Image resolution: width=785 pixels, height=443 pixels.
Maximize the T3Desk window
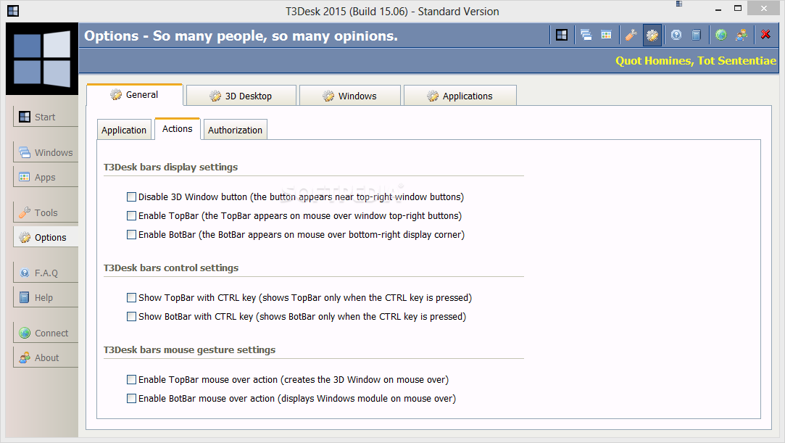pyautogui.click(x=738, y=8)
